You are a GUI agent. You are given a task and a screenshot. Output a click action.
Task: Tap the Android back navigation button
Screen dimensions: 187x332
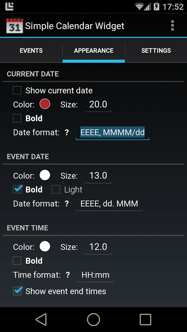(x=41, y=319)
